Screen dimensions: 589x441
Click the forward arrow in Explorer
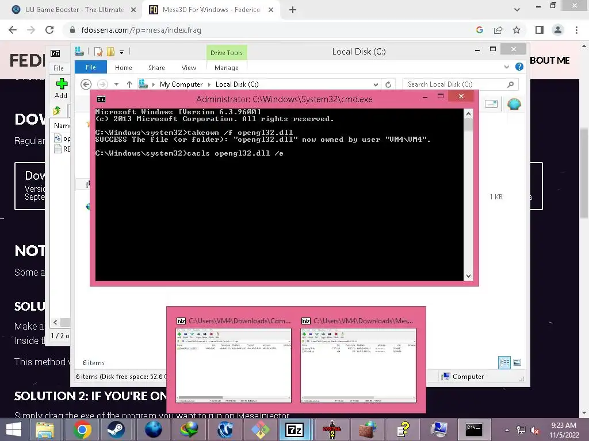point(102,84)
